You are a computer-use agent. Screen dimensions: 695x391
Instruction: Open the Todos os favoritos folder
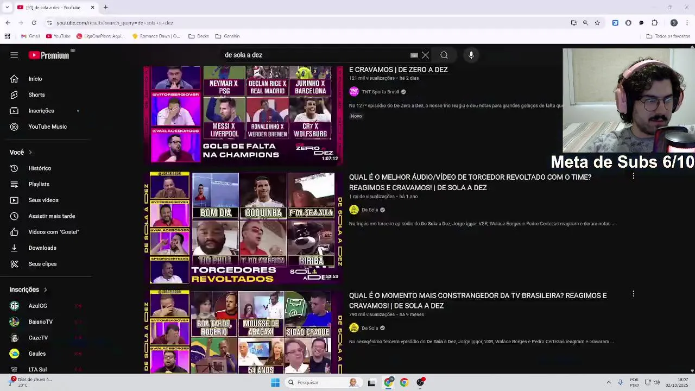point(668,36)
